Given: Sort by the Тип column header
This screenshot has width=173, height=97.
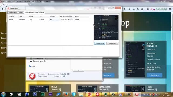Looking at the screenshot, I should 44,16.
